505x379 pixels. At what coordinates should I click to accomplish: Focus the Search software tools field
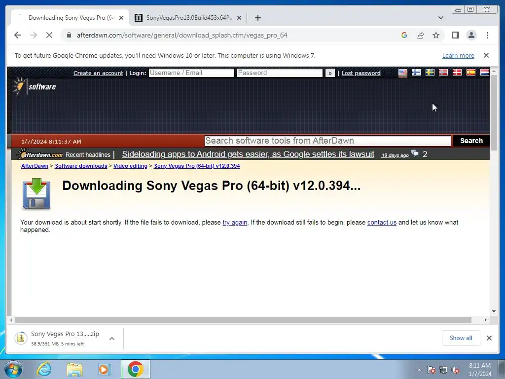tap(327, 141)
